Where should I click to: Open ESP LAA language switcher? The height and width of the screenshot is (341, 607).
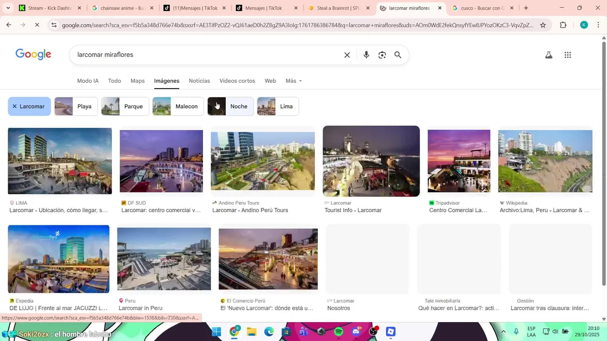532,332
